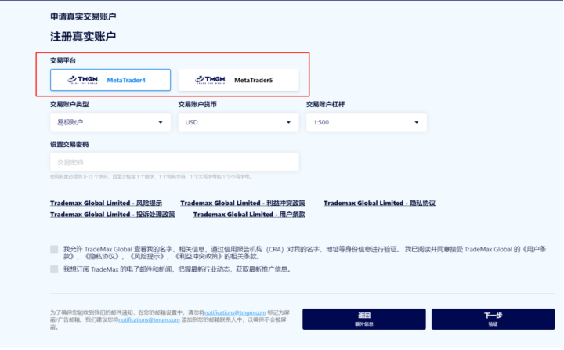The height and width of the screenshot is (350, 564).
Task: Click the 交易账户类型 label
Action: [x=70, y=104]
